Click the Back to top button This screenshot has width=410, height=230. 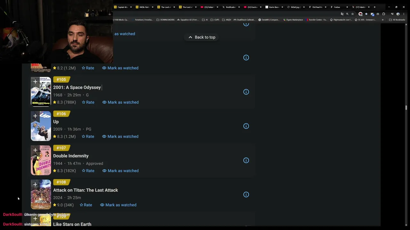click(202, 37)
